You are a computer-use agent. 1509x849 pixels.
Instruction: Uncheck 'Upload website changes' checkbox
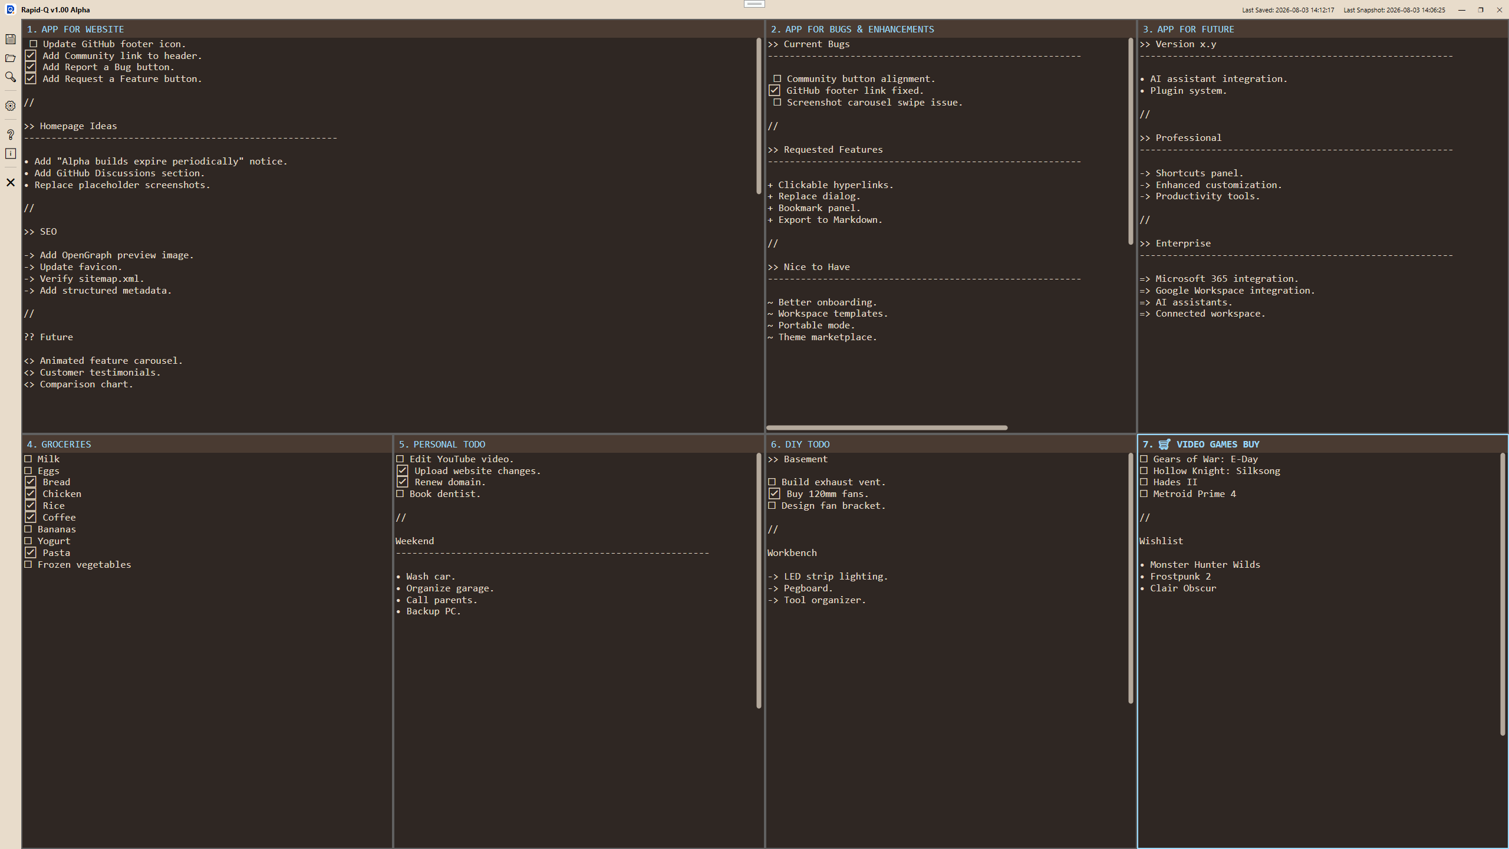pos(403,470)
